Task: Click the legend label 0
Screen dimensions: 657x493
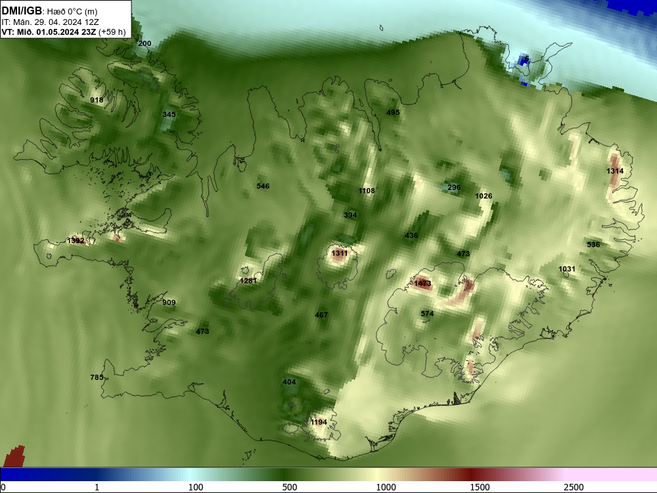Action: (x=3, y=487)
